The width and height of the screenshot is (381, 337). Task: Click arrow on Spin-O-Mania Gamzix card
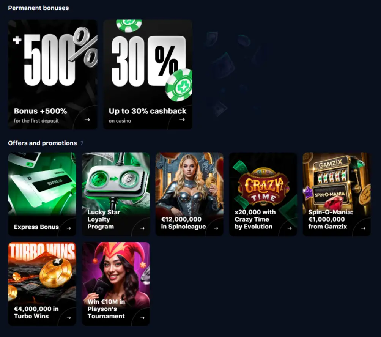363,228
